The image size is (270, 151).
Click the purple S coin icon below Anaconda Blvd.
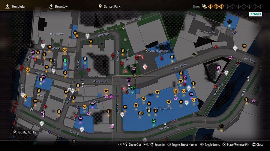(185, 77)
